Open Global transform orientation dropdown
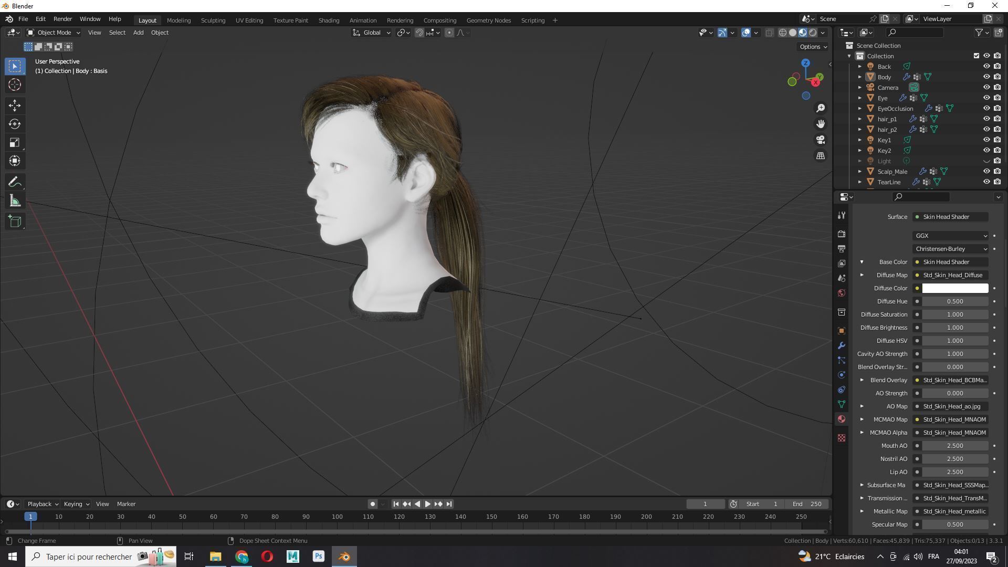The width and height of the screenshot is (1008, 567). coord(371,33)
